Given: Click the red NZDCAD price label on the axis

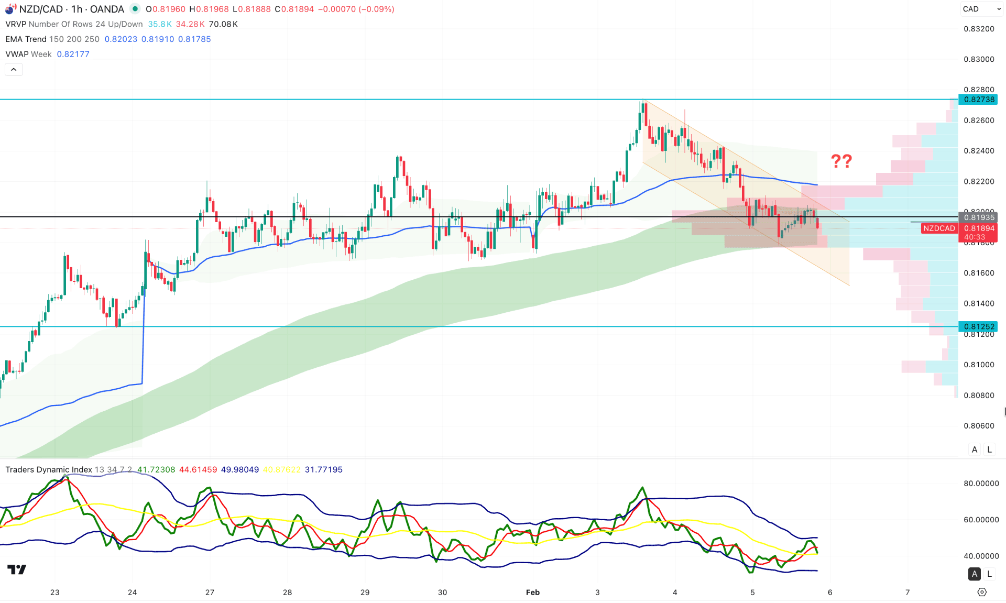Looking at the screenshot, I should (x=938, y=228).
